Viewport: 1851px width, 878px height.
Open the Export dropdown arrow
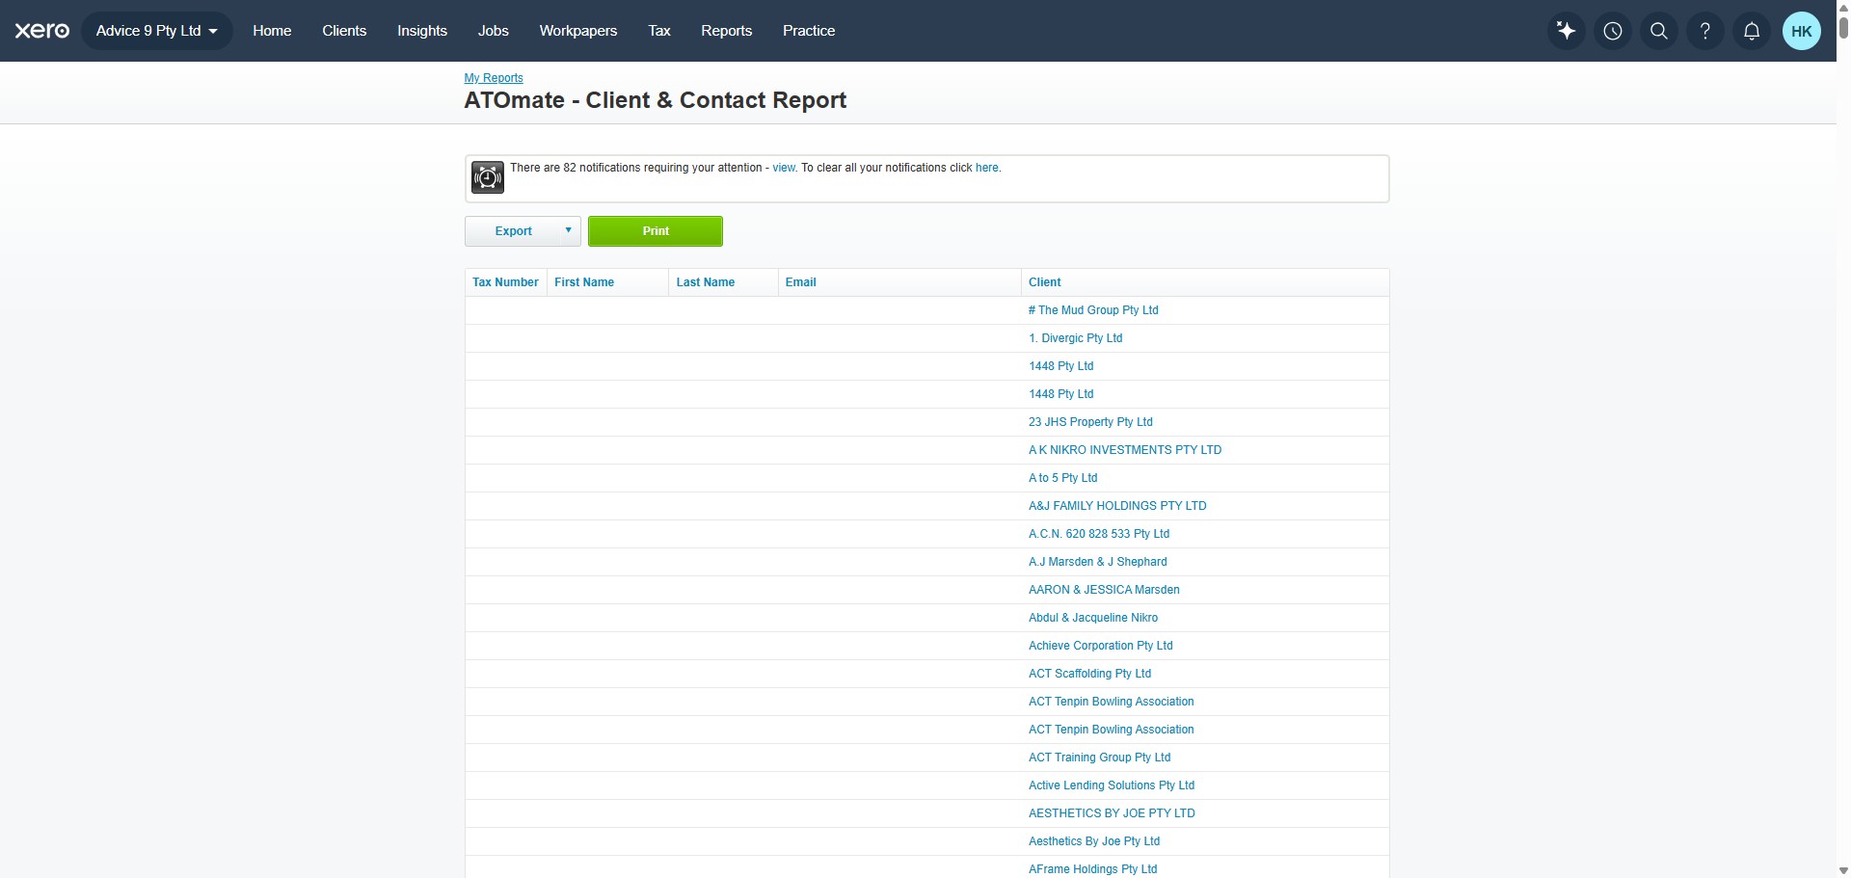(x=569, y=230)
